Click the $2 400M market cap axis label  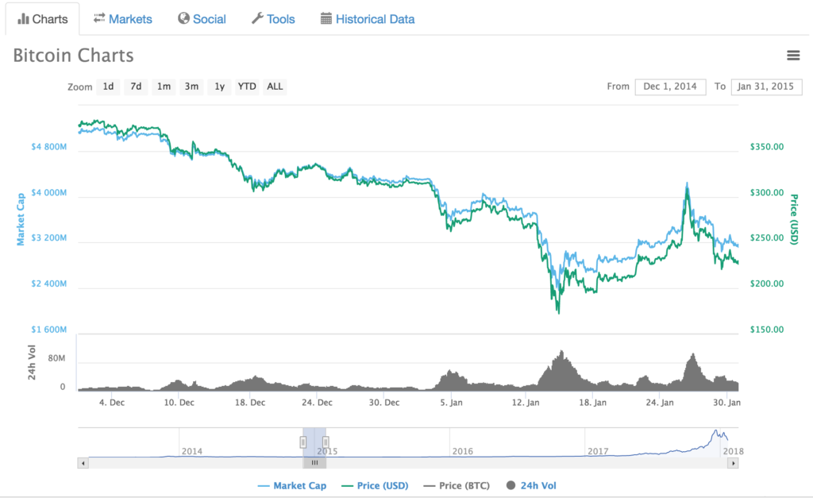[x=48, y=284]
